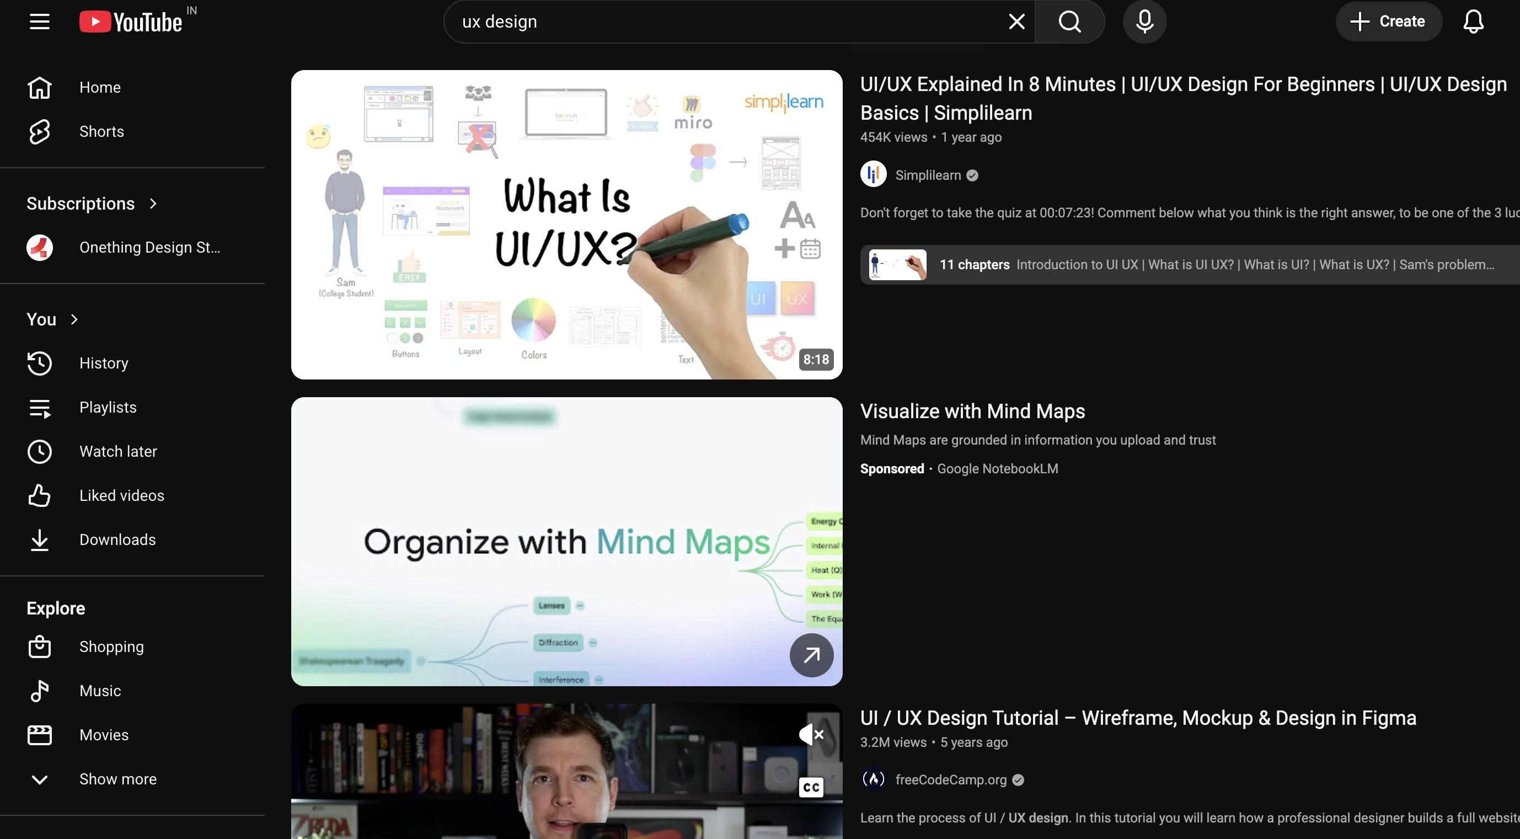Open Simplilearn channel name link
This screenshot has width=1520, height=839.
pyautogui.click(x=928, y=175)
